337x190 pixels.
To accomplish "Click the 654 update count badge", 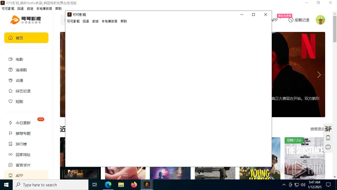I will click(41, 119).
